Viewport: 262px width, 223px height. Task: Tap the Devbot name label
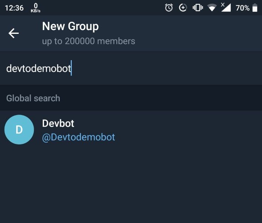click(58, 123)
